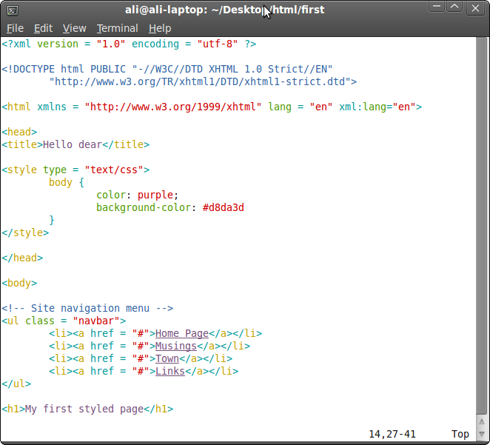Image resolution: width=490 pixels, height=445 pixels.
Task: Click the '"utf-8"' encoding value
Action: tap(218, 44)
